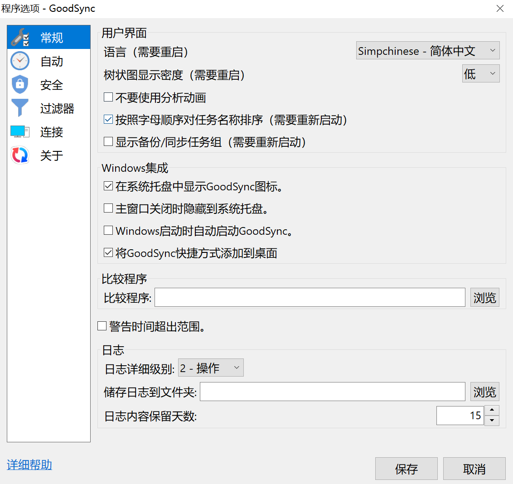Click the GoodSync sync icon for 关于
This screenshot has height=484, width=513.
click(20, 155)
